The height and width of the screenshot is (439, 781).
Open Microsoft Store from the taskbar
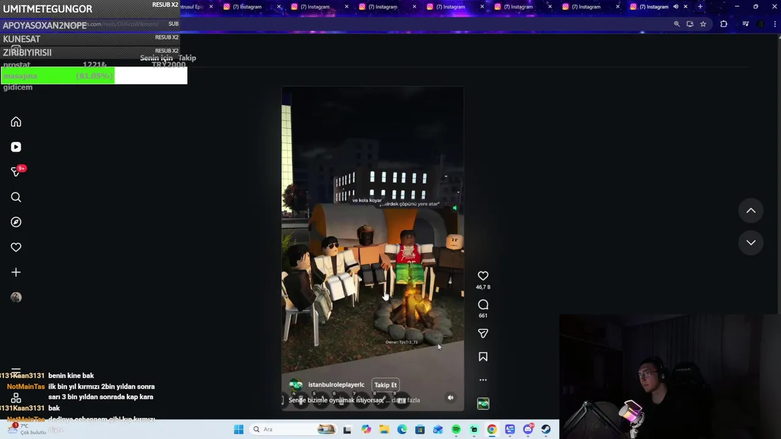pyautogui.click(x=420, y=429)
